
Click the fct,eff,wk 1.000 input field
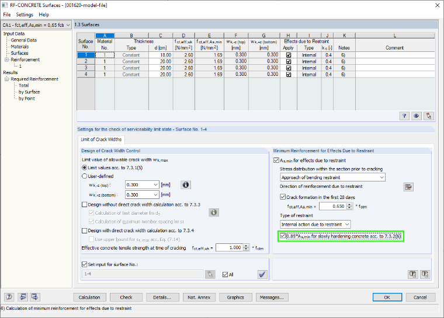(x=230, y=247)
